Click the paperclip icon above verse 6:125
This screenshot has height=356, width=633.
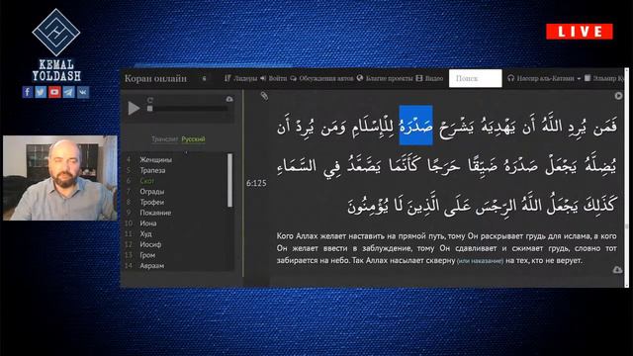264,96
